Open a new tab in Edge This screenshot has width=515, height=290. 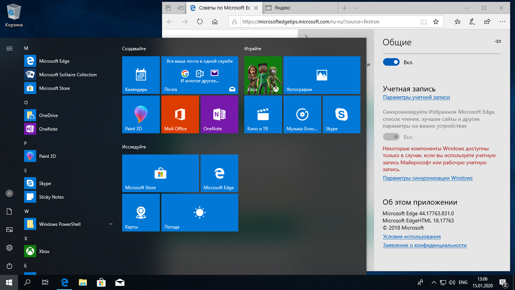344,8
